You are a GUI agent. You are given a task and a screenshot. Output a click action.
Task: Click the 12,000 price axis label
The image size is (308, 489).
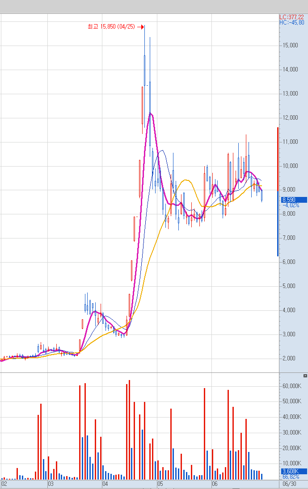(x=290, y=117)
